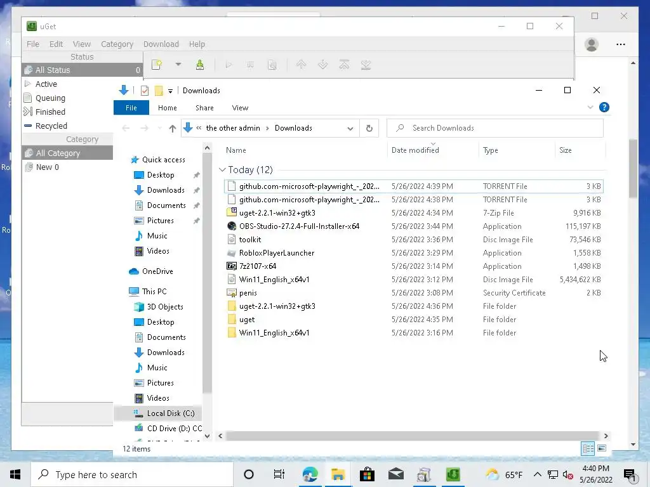Image resolution: width=650 pixels, height=487 pixels.
Task: Open the Download menu in uGet
Action: (x=161, y=44)
